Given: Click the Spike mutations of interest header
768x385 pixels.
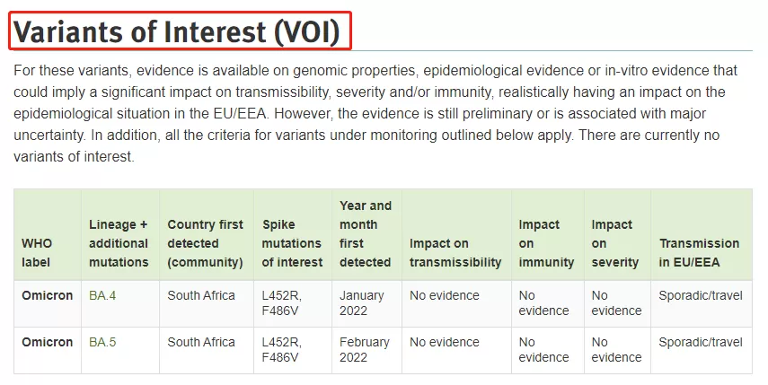Looking at the screenshot, I should pos(292,243).
